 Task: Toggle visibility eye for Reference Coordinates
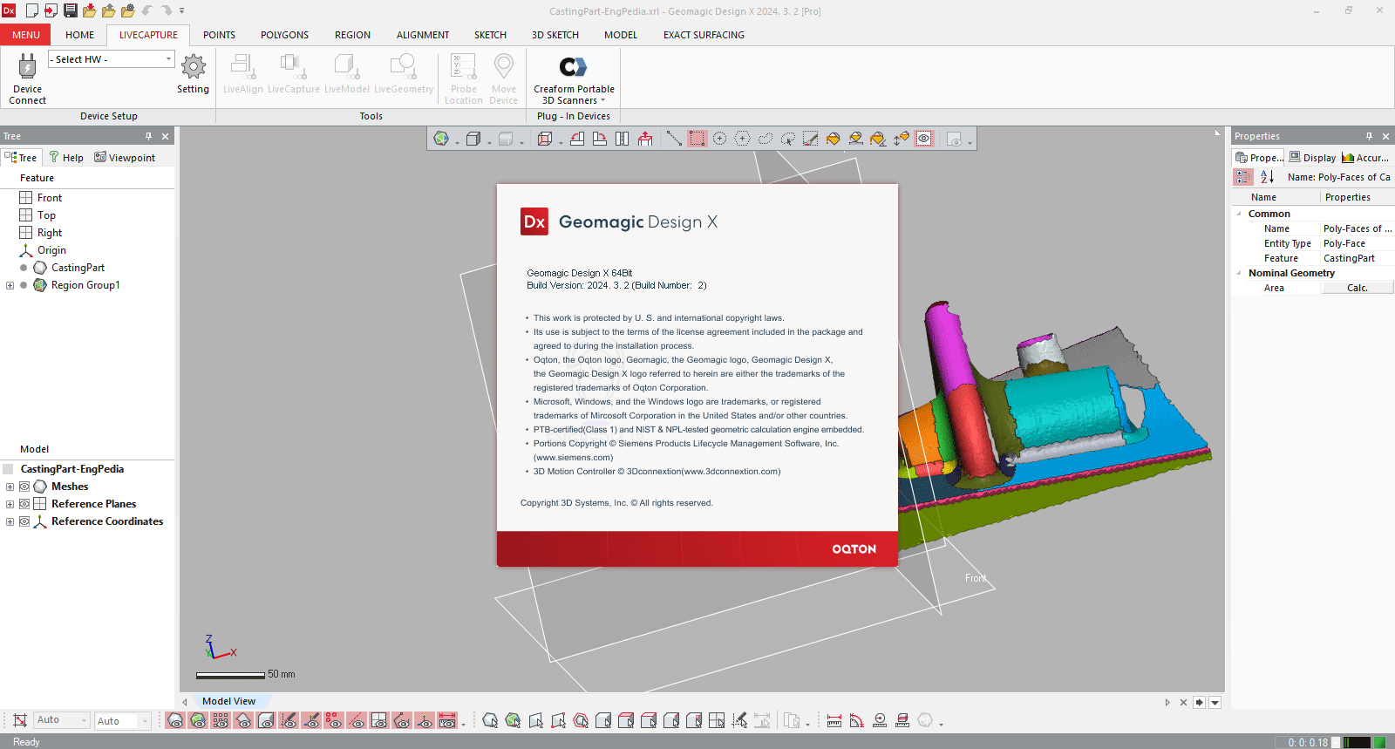tap(24, 521)
